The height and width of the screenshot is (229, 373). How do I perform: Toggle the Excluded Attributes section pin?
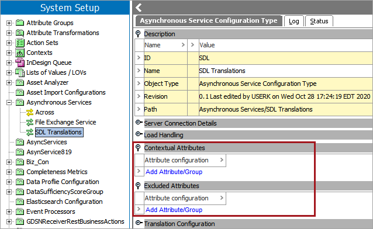pos(138,186)
